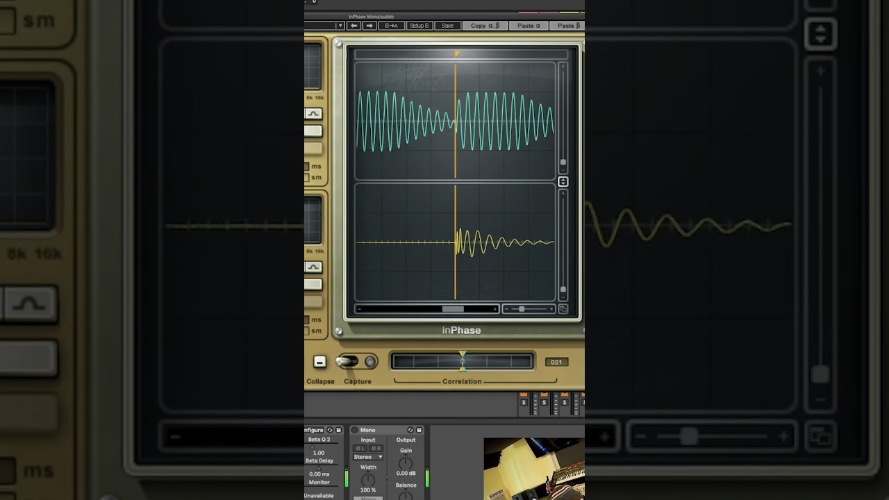Click the overlay view icon at bottom-right of display

click(x=563, y=309)
